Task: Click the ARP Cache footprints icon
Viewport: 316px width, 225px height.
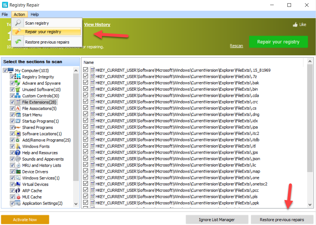Action: [18, 191]
